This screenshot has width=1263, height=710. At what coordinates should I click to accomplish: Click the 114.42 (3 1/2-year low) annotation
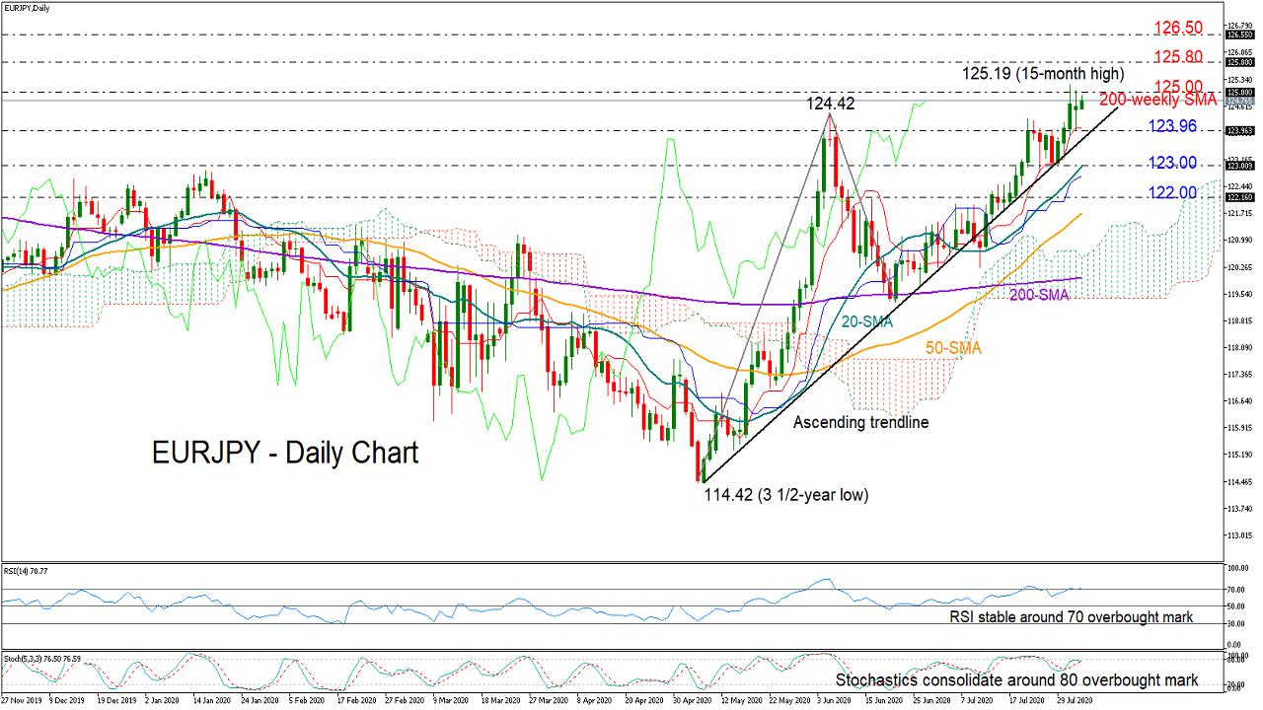click(x=785, y=495)
